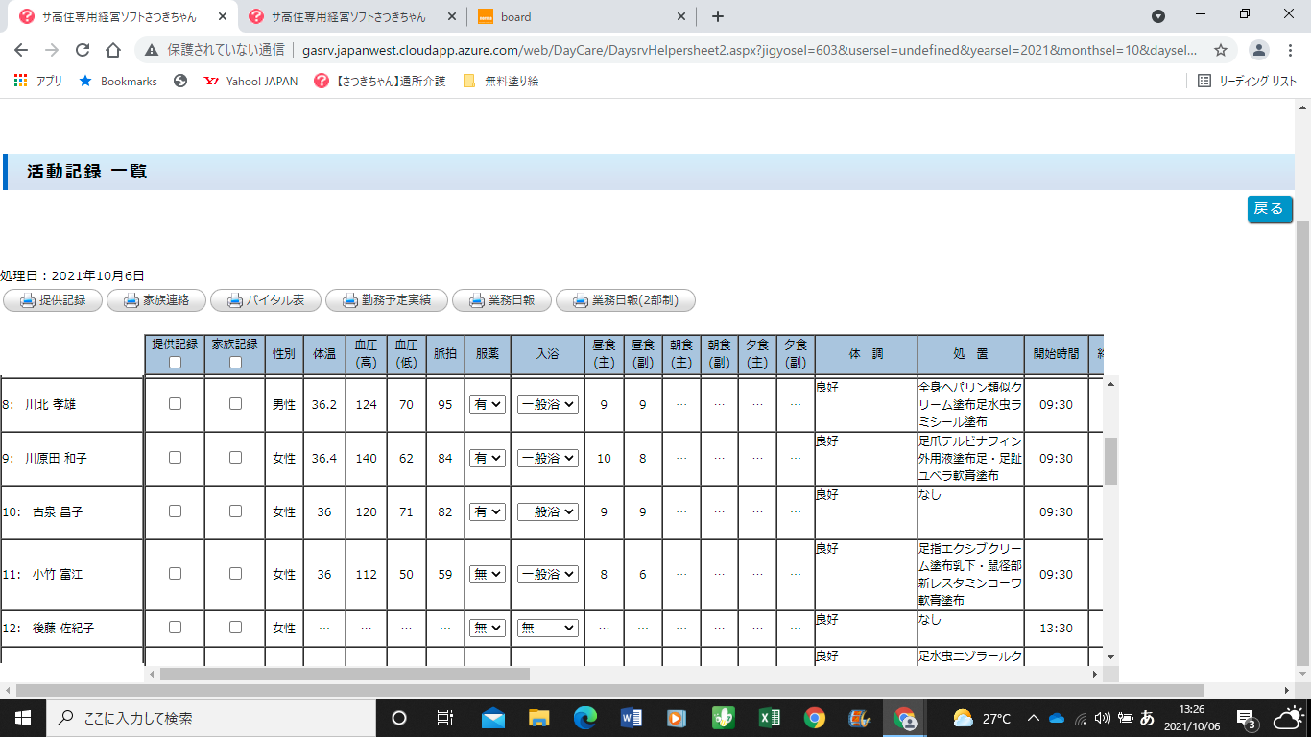Toggle the 提供記録 header select-all checkbox
The width and height of the screenshot is (1311, 737).
[x=175, y=363]
